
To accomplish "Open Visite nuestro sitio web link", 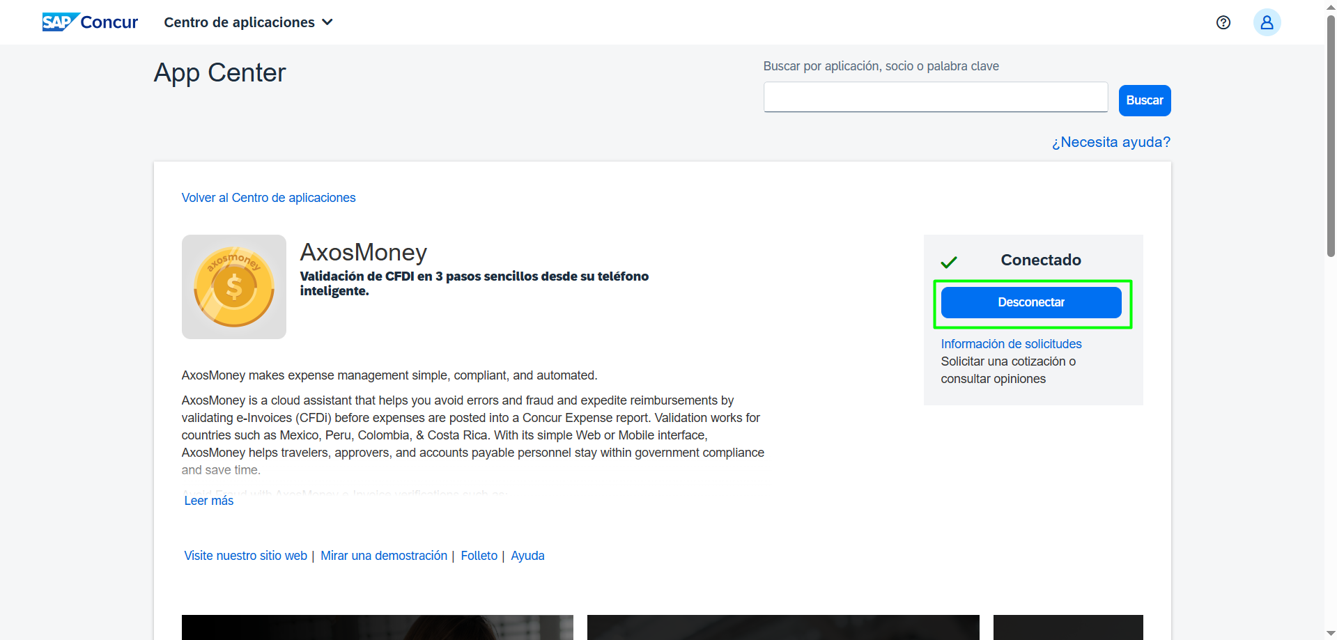I will tap(245, 556).
